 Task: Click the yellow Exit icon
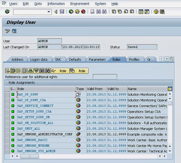pyautogui.click(x=77, y=12)
